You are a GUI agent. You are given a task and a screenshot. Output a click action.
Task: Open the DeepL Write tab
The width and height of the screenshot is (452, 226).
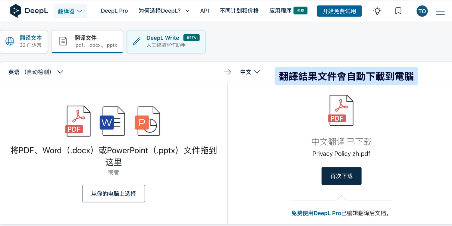click(x=166, y=42)
